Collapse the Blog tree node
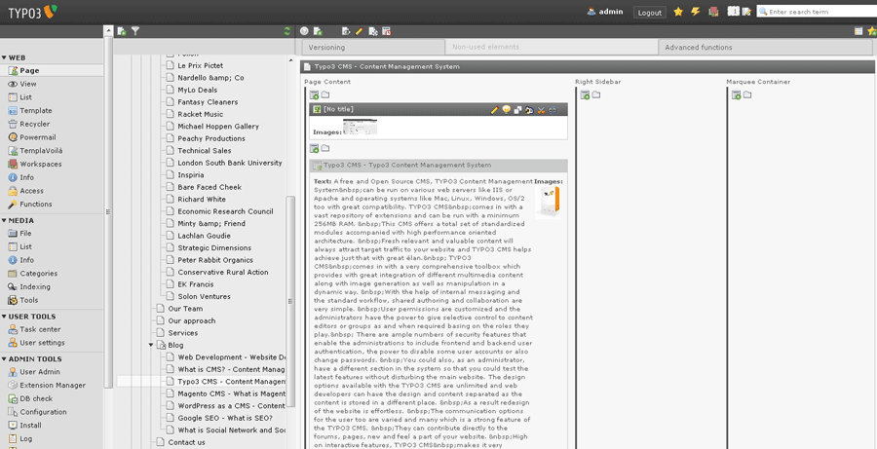 coord(151,345)
